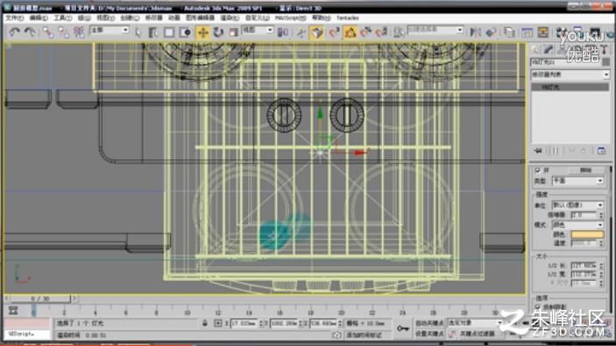Select the Select and Rotate tool
Image resolution: width=616 pixels, height=346 pixels.
pyautogui.click(x=218, y=32)
